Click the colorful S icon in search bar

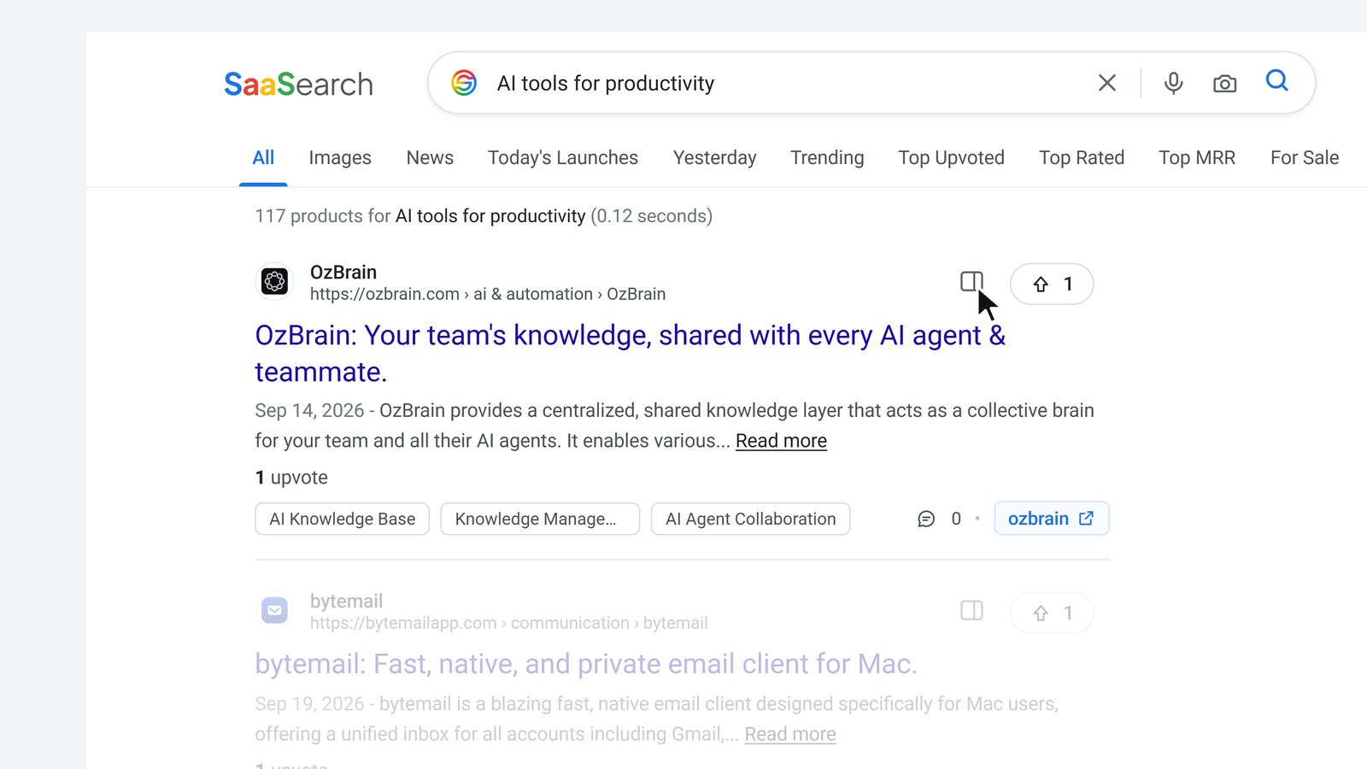[x=464, y=83]
